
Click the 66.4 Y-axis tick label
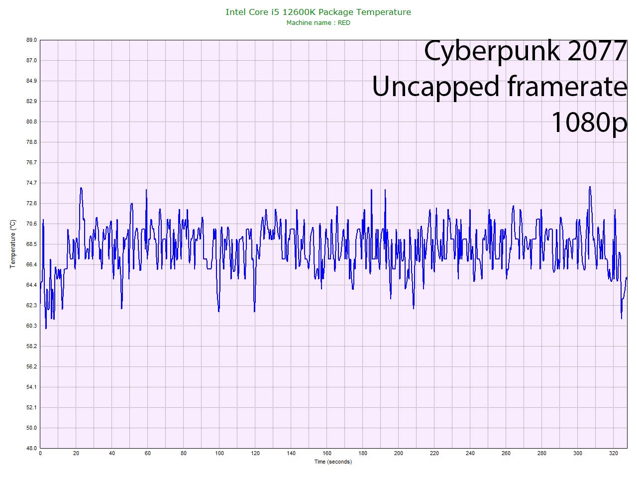tap(31, 264)
